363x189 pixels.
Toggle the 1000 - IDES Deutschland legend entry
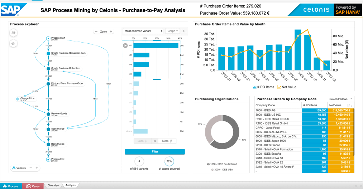222,164
